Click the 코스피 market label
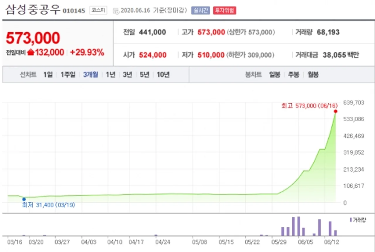Screen dimensions: 375x252 coord(98,11)
